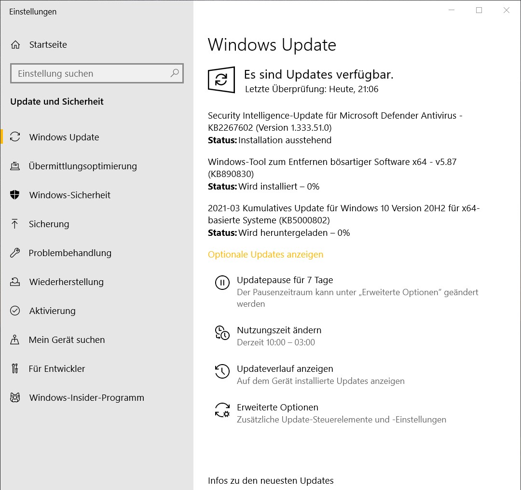Click the 'Installation ausstehend' status text
The width and height of the screenshot is (521, 490).
tap(285, 140)
